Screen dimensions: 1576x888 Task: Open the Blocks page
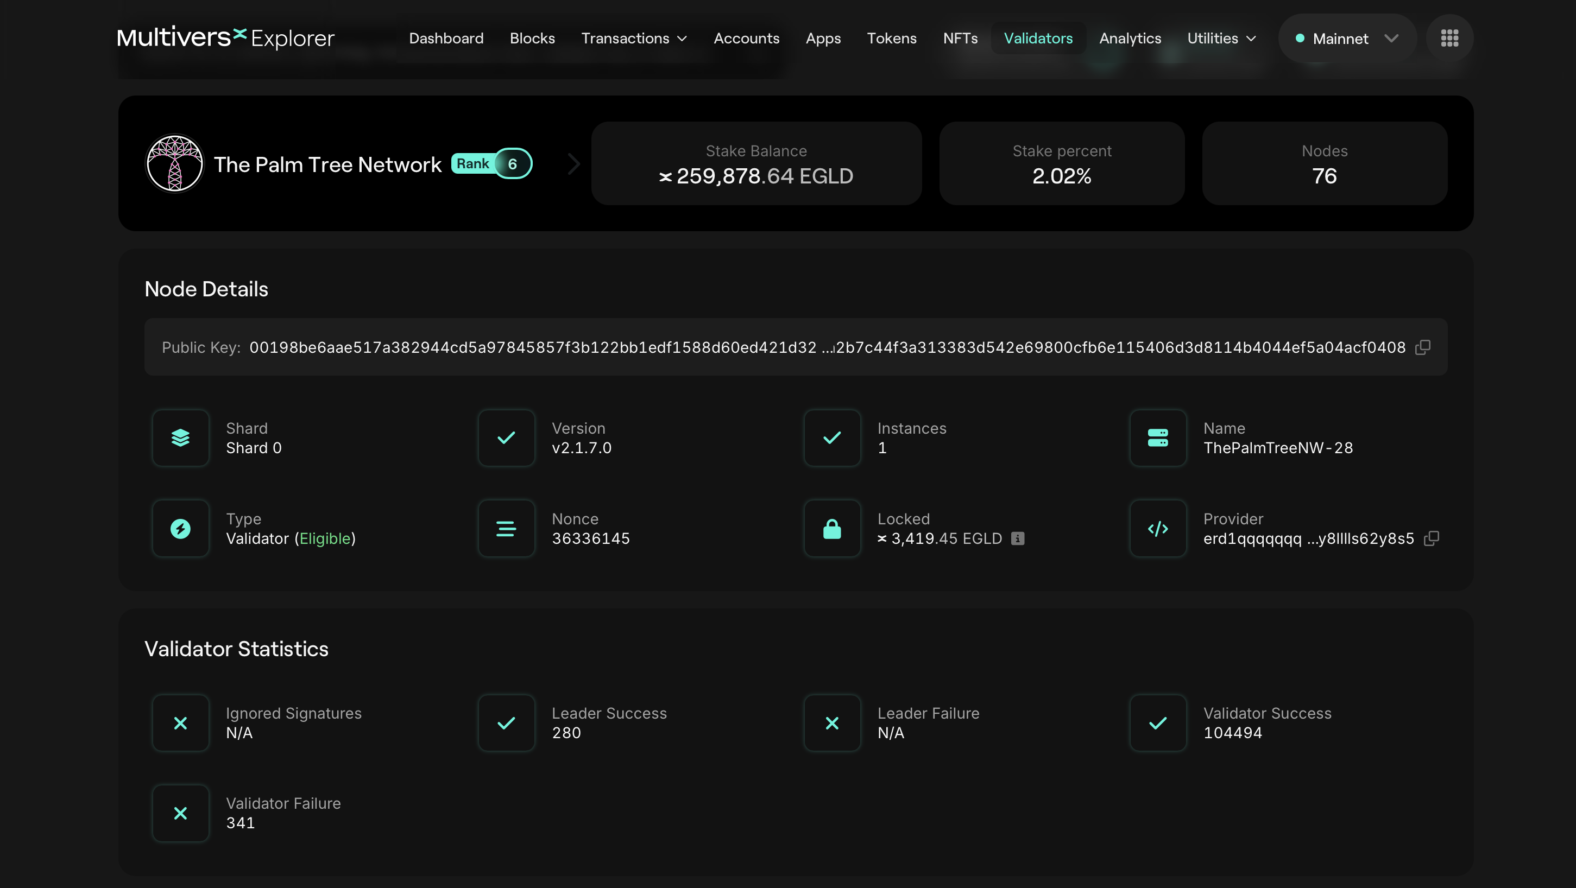(x=532, y=38)
